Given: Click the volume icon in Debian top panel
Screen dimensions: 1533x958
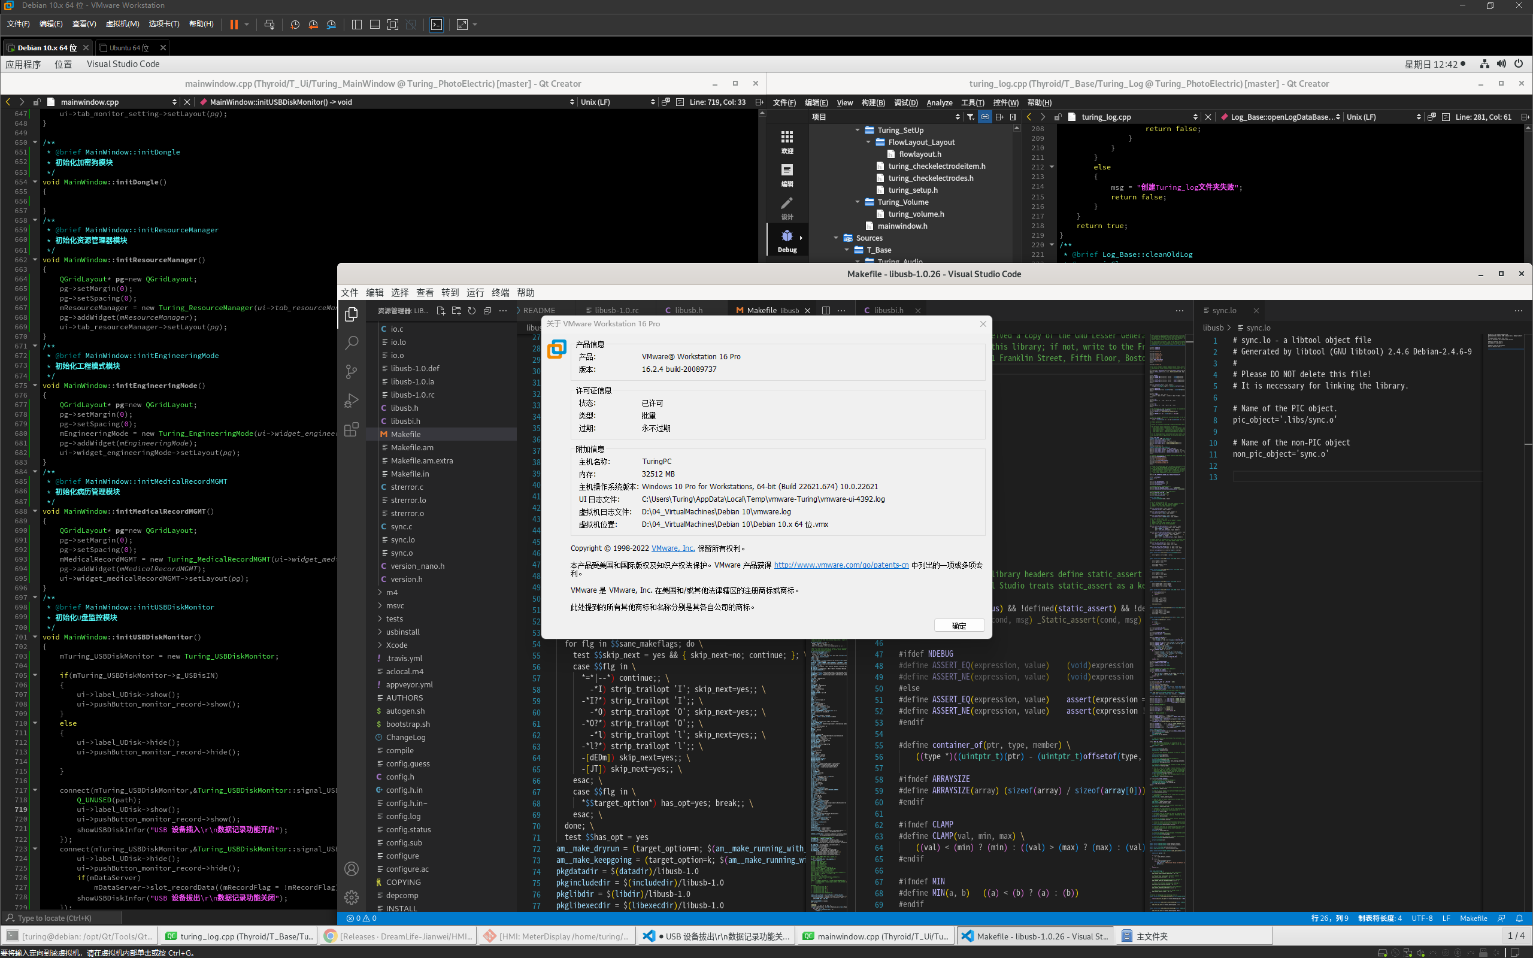Looking at the screenshot, I should click(1501, 64).
